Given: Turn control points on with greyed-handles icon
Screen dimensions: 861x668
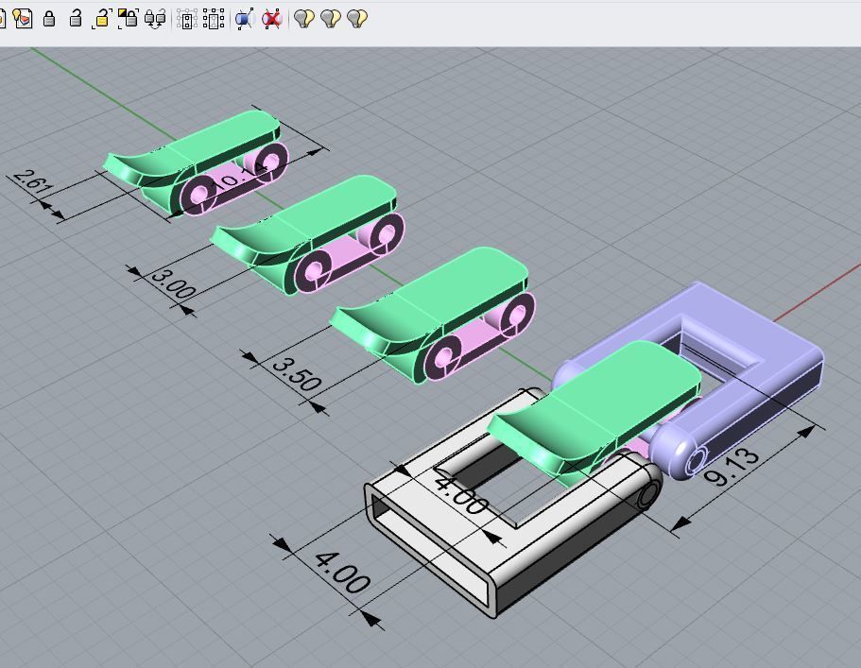Looking at the screenshot, I should click(187, 20).
